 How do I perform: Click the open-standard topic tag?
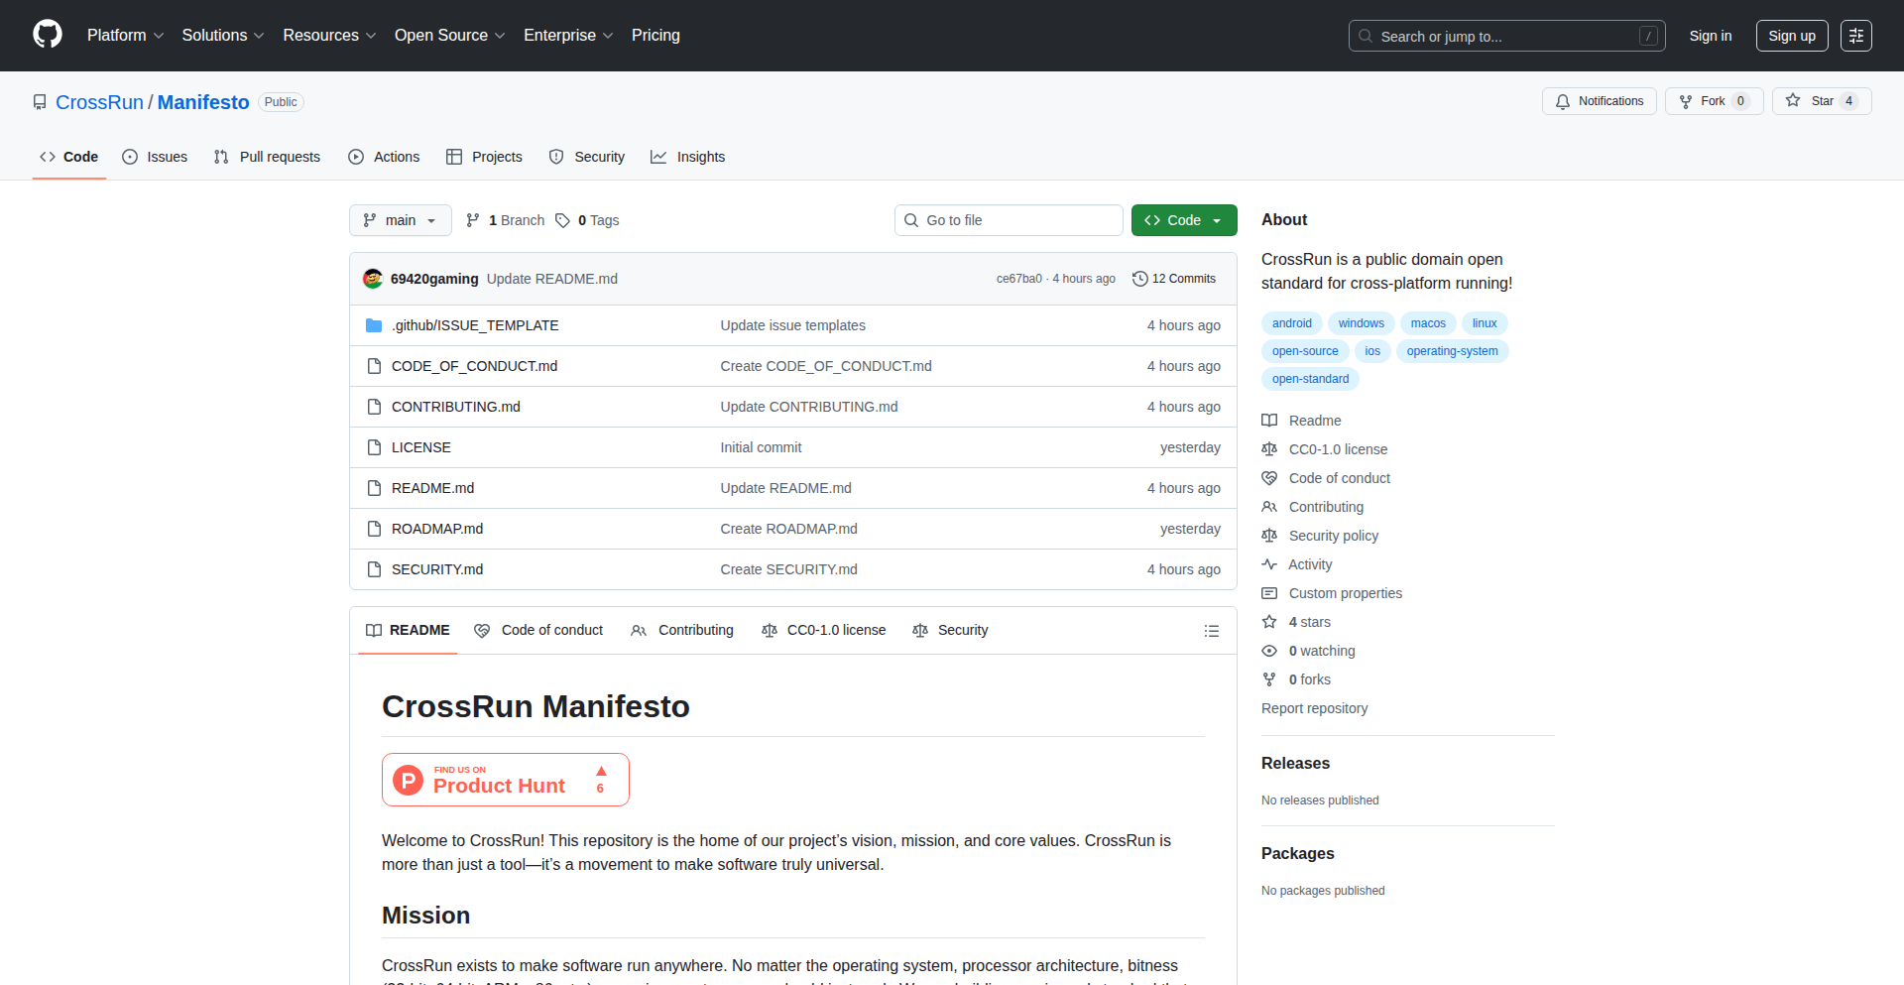coord(1310,379)
